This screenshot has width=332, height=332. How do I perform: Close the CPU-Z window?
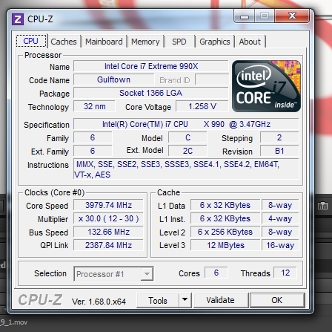pos(292,16)
